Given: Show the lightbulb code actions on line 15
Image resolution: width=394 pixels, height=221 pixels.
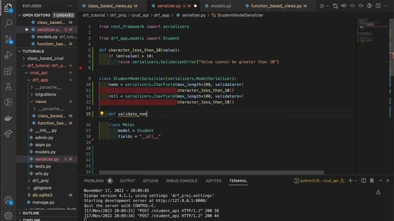Looking at the screenshot, I should 102,114.
